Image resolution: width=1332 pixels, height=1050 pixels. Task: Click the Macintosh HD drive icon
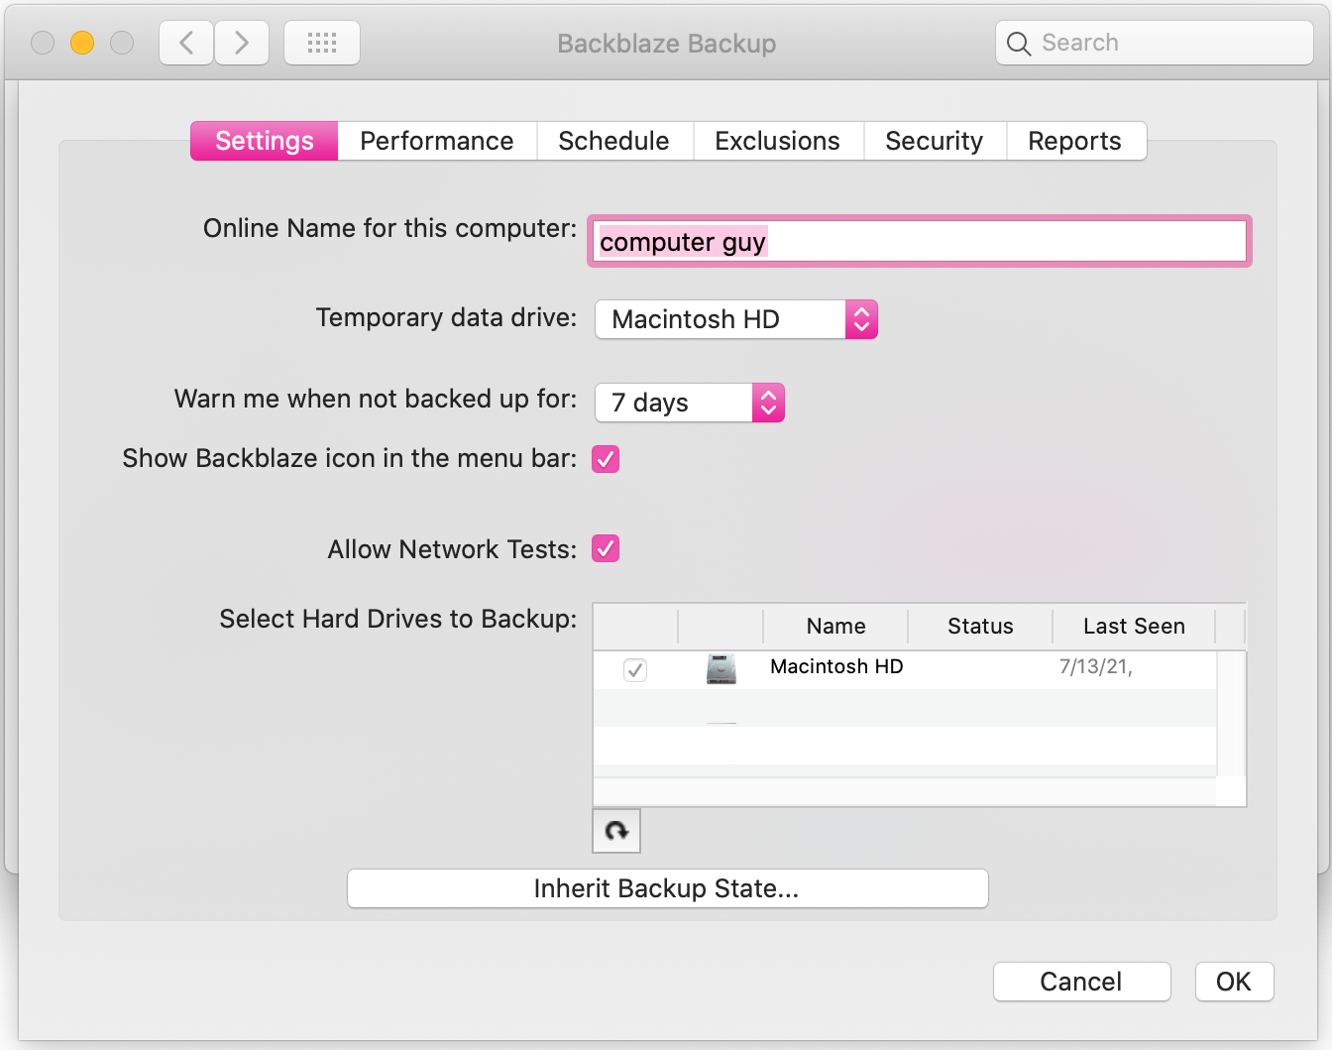[721, 669]
